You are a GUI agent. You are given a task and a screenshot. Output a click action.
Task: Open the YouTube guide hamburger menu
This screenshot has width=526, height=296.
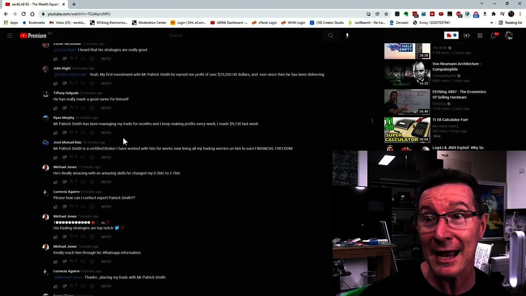click(x=10, y=36)
